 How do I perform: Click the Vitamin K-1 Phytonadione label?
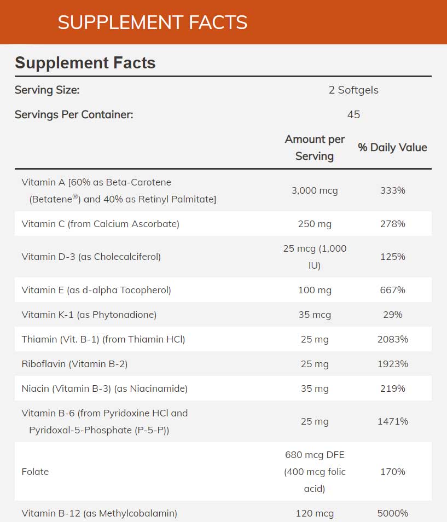tap(89, 315)
